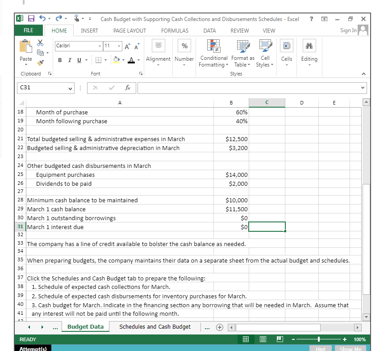Click the Undo arrow icon
The width and height of the screenshot is (384, 351).
[x=42, y=18]
